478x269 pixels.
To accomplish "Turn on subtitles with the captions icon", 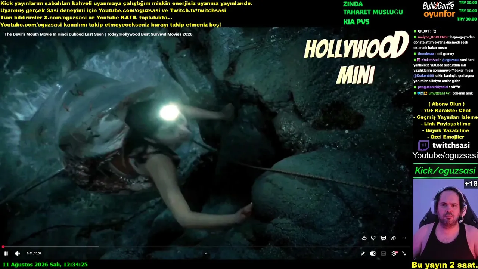I will [x=384, y=253].
